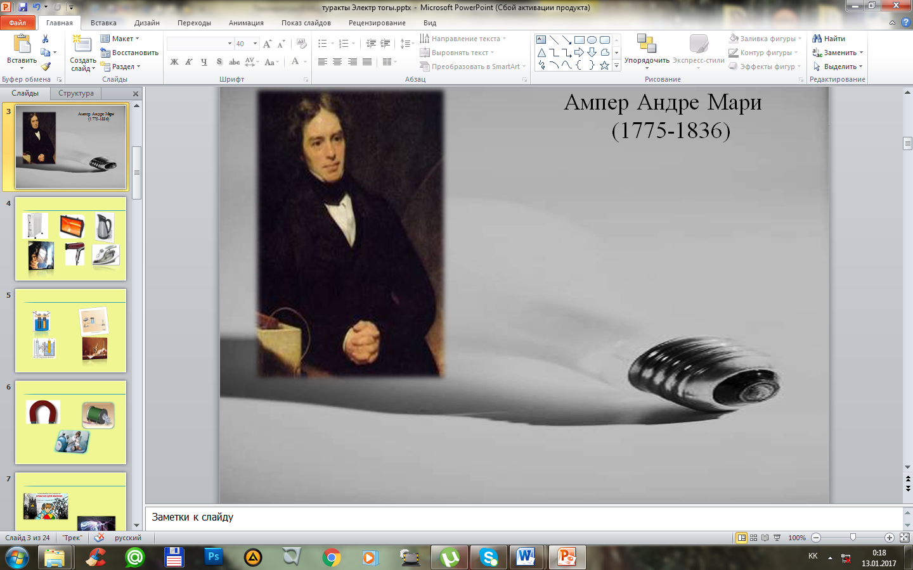Image resolution: width=913 pixels, height=570 pixels.
Task: Create a new slide via Создать слайд icon
Action: click(x=82, y=44)
